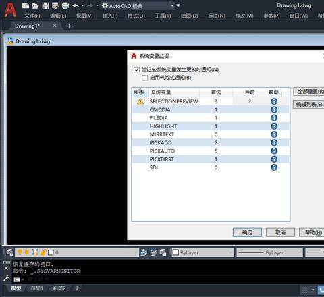Open the 工具(T) menu
This screenshot has width=324, height=297.
click(x=163, y=16)
